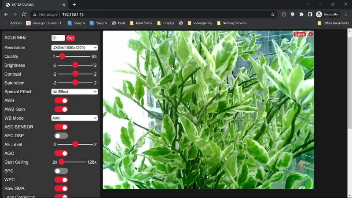Disable the AWB toggle
This screenshot has height=198, width=352.
(x=61, y=101)
